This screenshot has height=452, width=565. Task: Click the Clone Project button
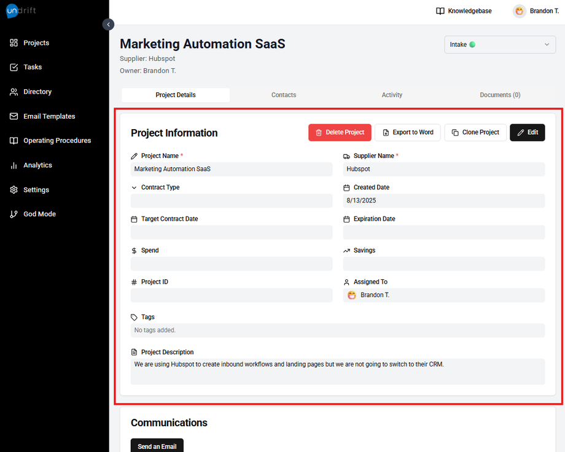475,132
